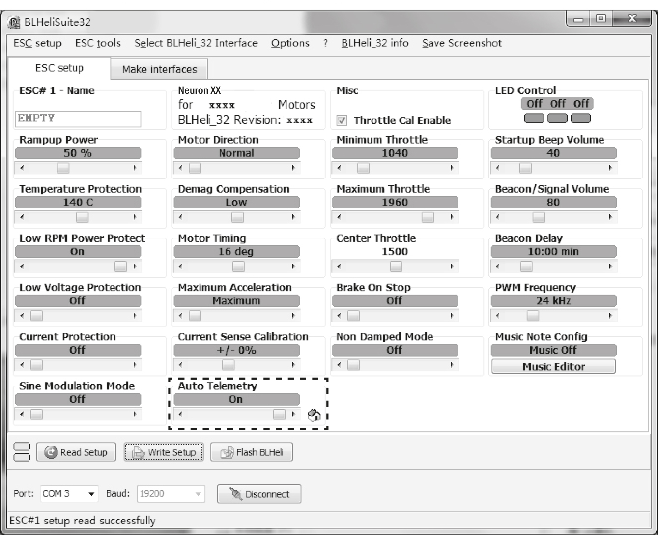Click the Flash BLHeli button
Viewport: 658px width, 535px height.
click(252, 452)
